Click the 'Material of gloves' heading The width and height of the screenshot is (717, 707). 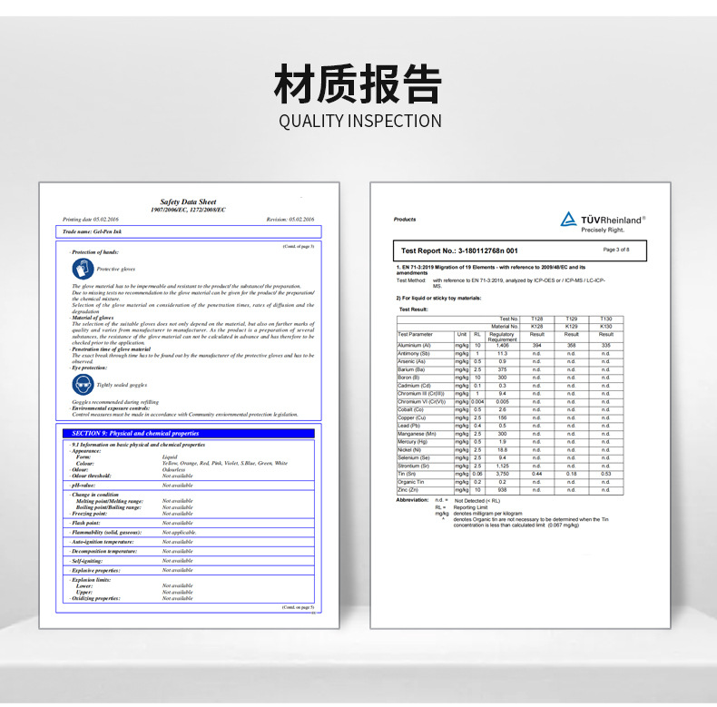tap(93, 318)
